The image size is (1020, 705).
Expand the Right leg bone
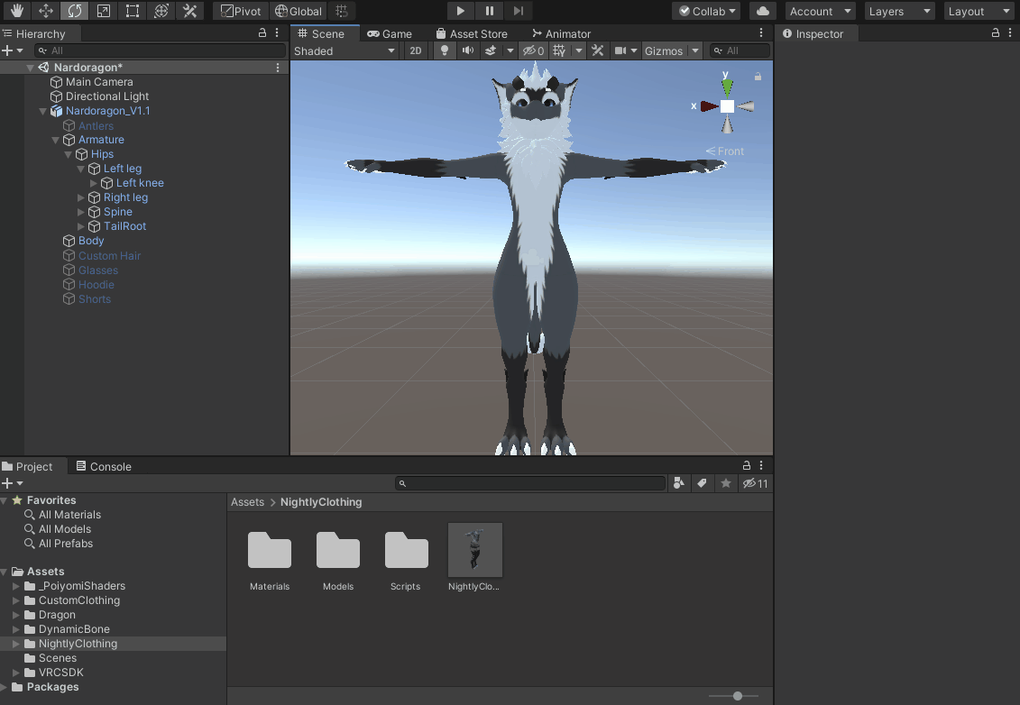[x=80, y=197]
